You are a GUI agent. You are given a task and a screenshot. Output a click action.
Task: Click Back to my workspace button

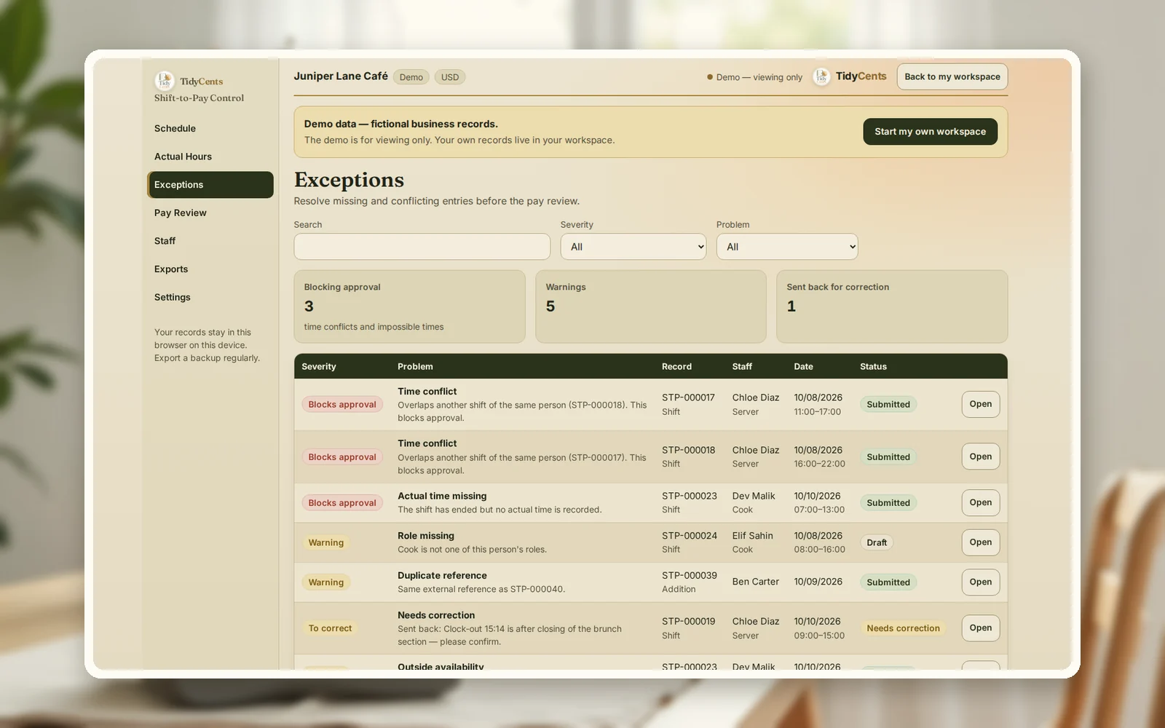[x=952, y=76]
